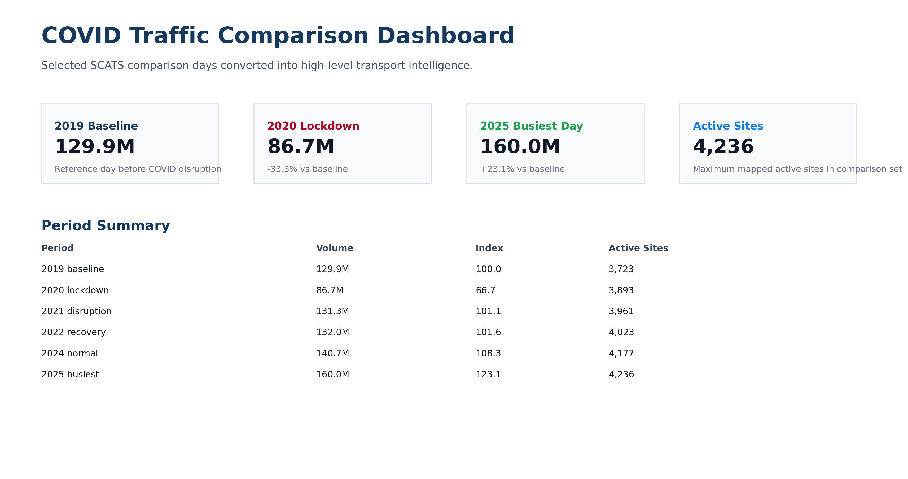Viewport: 908px width, 479px height.
Task: Select the '2020 lockdown' row label
Action: (x=75, y=291)
